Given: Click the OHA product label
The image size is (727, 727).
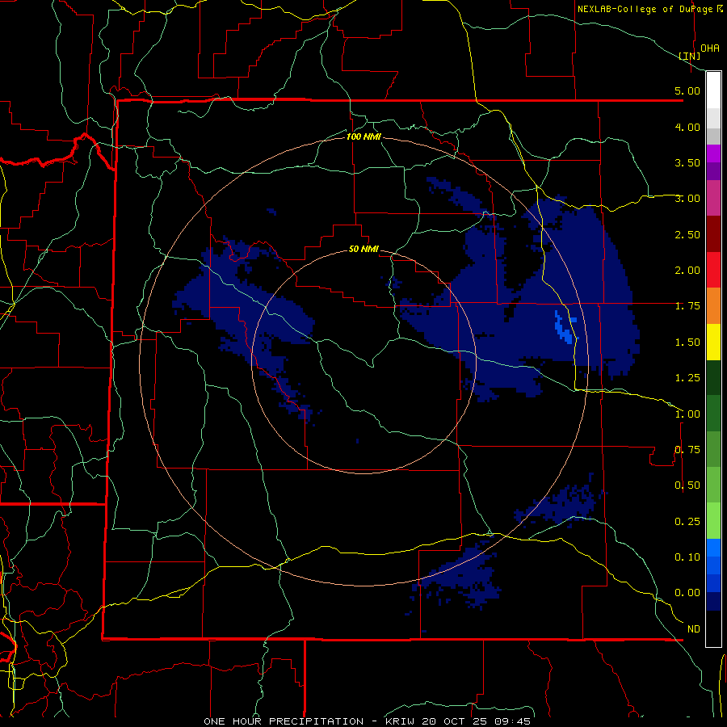Looking at the screenshot, I should click(x=710, y=48).
